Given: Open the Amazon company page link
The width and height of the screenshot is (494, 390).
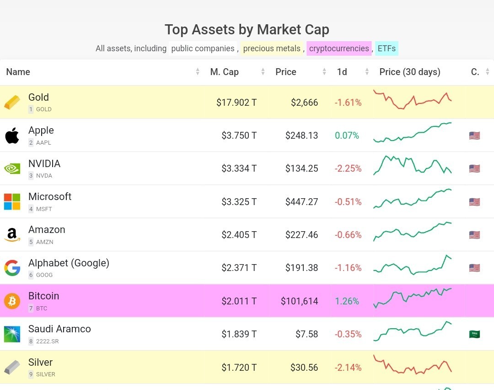Looking at the screenshot, I should click(47, 229).
